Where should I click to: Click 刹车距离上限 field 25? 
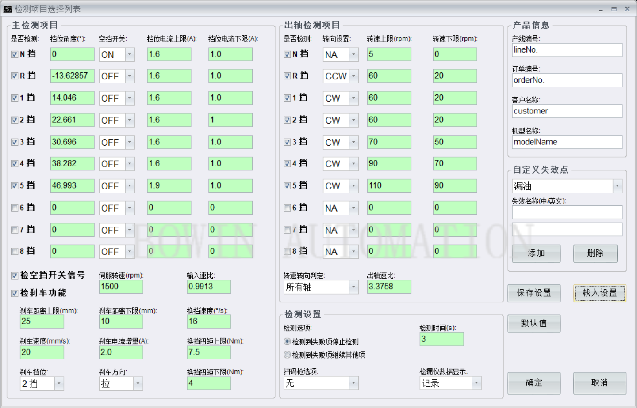pyautogui.click(x=42, y=321)
